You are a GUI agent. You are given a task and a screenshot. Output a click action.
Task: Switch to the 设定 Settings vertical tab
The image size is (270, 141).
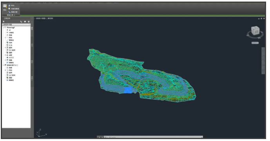click(32, 45)
